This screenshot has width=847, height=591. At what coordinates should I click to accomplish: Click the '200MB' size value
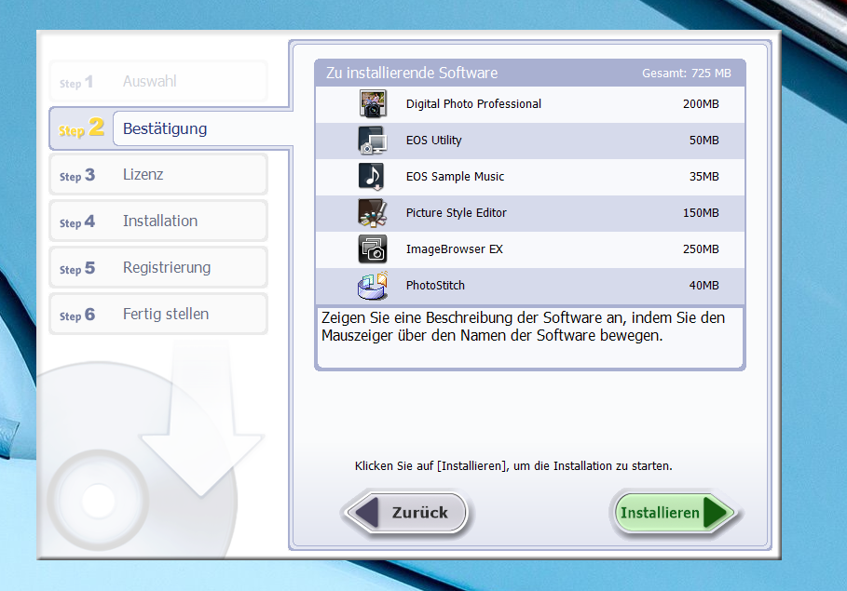coord(701,103)
